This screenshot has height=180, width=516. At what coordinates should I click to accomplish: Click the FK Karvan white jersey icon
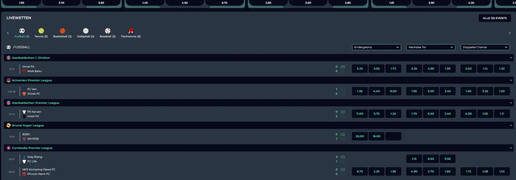(x=25, y=112)
